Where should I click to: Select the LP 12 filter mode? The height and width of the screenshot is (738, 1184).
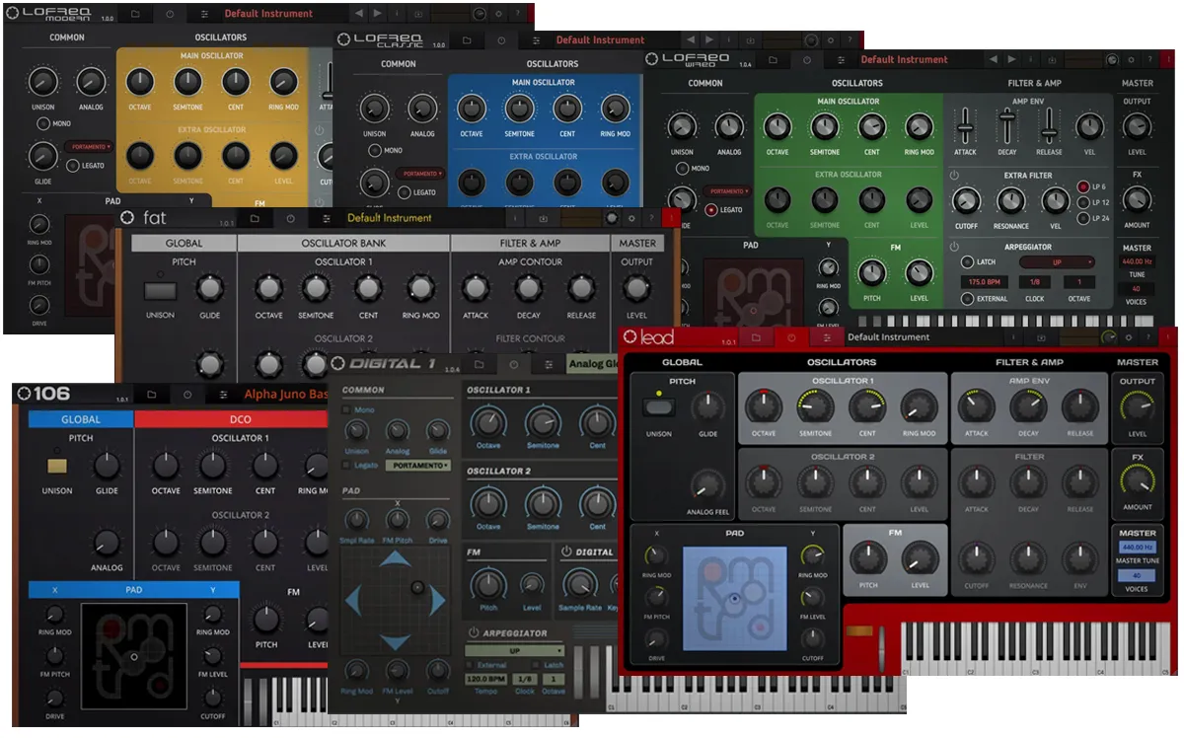tap(1082, 202)
